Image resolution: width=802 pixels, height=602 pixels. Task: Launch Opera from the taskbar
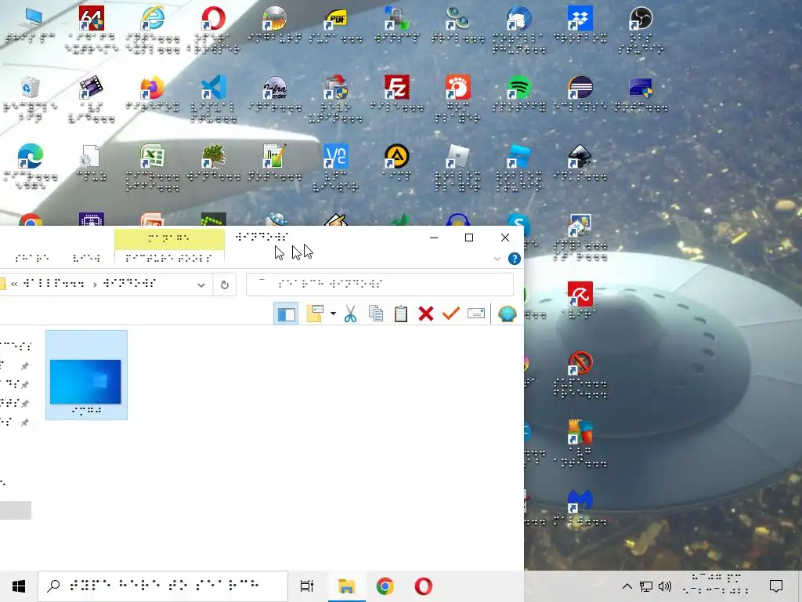click(x=424, y=586)
